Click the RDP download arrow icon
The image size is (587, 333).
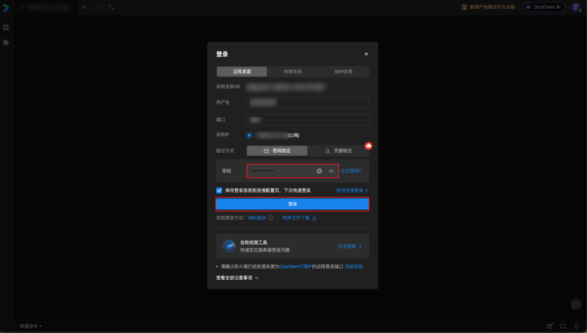pos(314,218)
